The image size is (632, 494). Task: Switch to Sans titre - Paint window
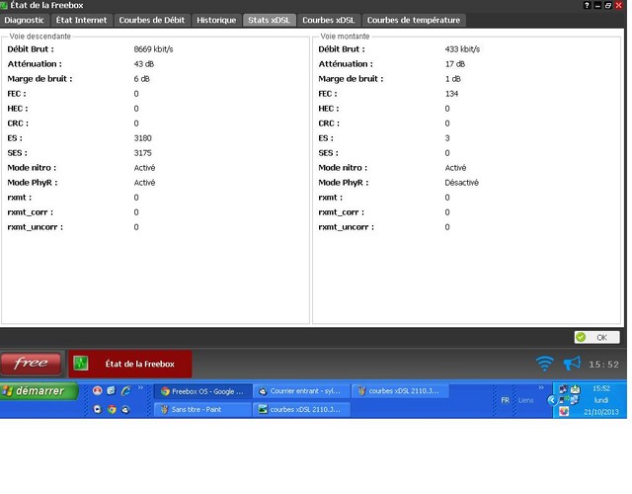coord(203,409)
